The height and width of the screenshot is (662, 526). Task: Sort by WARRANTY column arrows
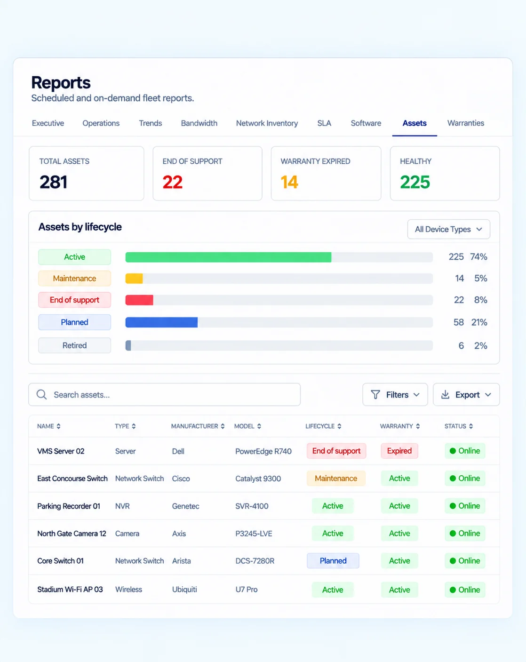point(418,426)
